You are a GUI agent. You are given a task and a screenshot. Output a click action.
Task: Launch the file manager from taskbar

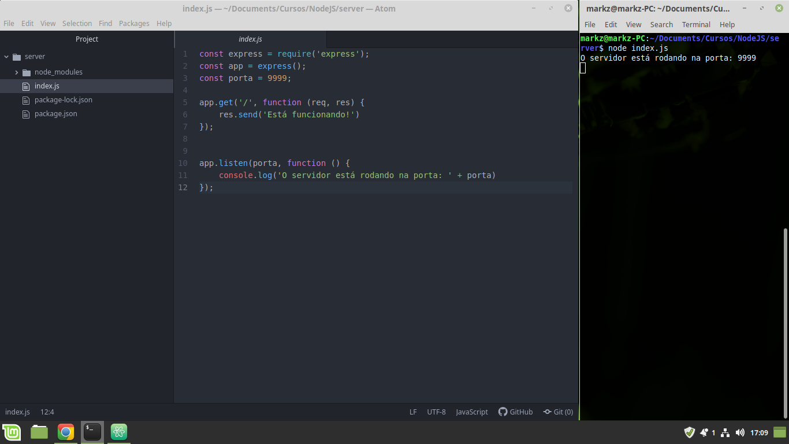pyautogui.click(x=39, y=432)
